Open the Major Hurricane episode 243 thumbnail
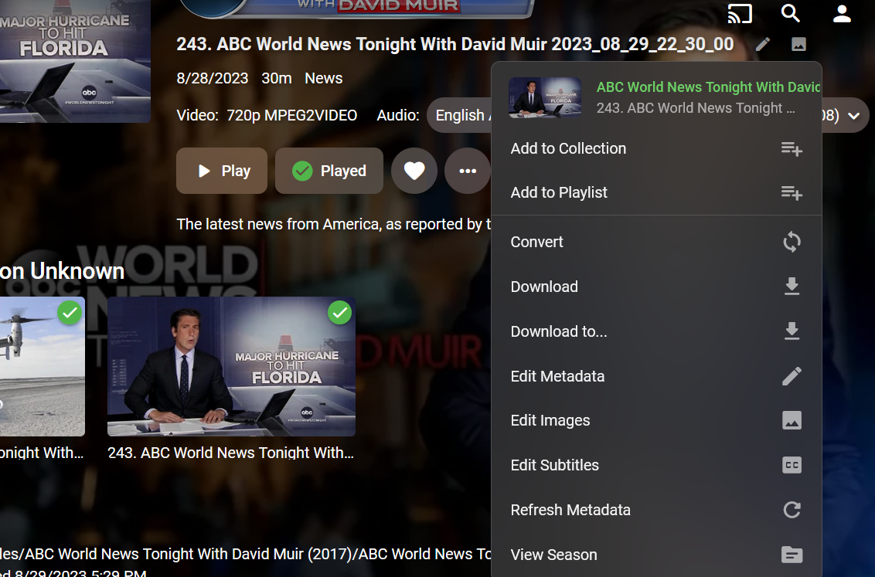 231,367
